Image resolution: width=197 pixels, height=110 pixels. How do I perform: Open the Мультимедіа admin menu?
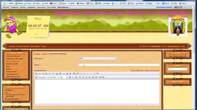point(51,7)
